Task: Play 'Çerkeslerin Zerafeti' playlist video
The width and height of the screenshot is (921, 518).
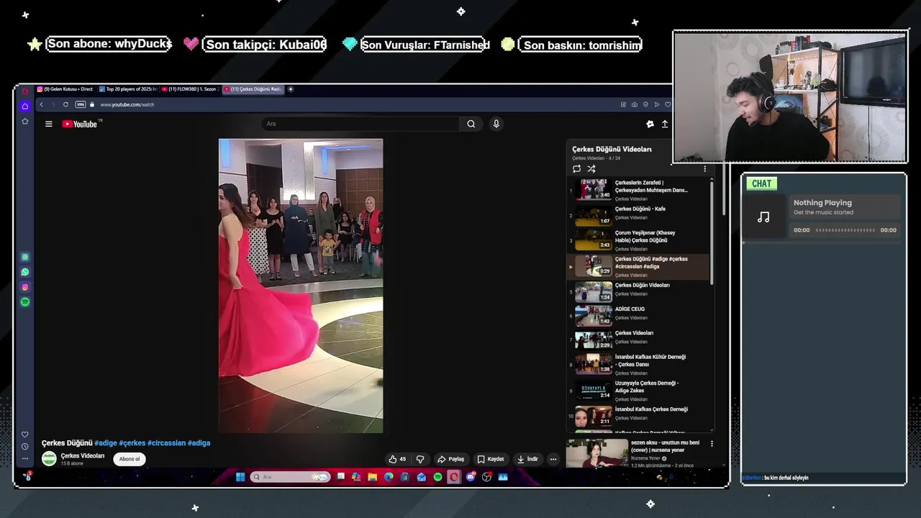Action: [x=639, y=190]
